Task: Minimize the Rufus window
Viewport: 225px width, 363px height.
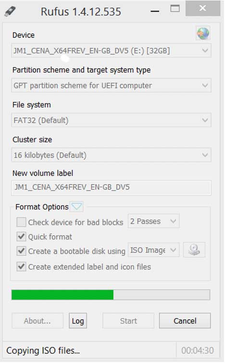Action: tap(155, 11)
